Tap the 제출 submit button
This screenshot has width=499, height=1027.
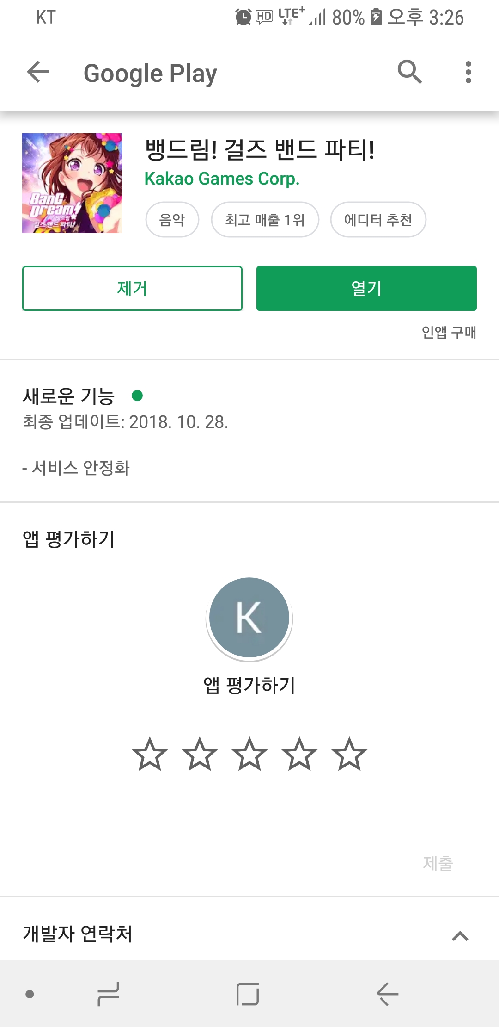click(x=438, y=863)
